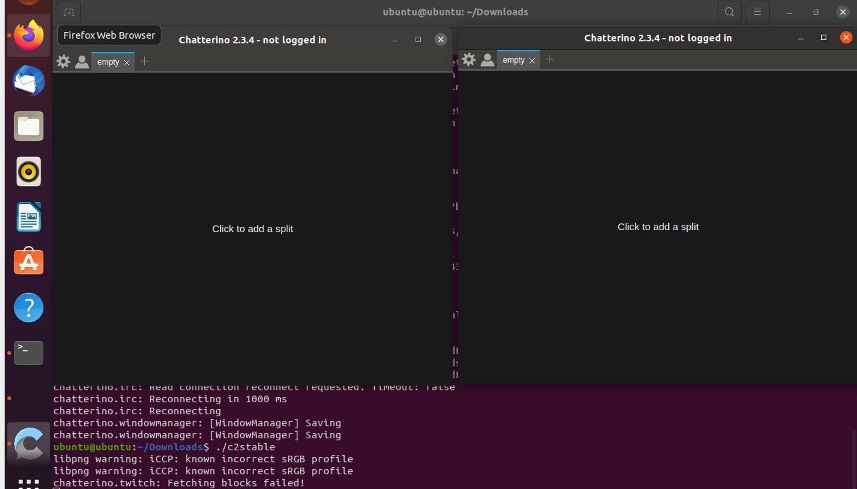The width and height of the screenshot is (857, 489).
Task: Click the terminal title 'ubuntu@ubuntu: ~/Downloads'
Action: (x=456, y=12)
